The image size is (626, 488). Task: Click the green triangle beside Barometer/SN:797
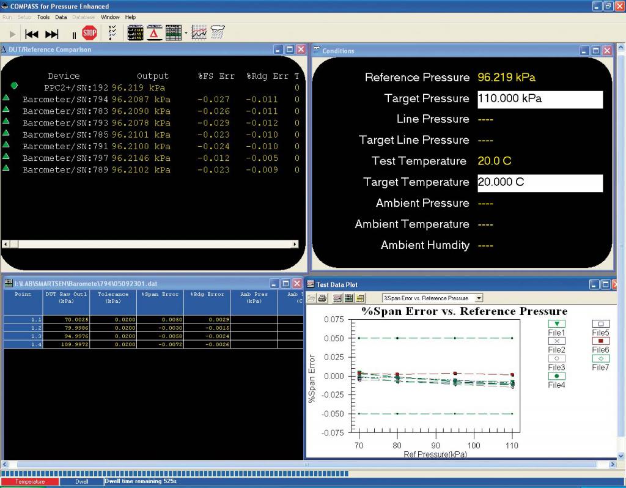click(6, 156)
